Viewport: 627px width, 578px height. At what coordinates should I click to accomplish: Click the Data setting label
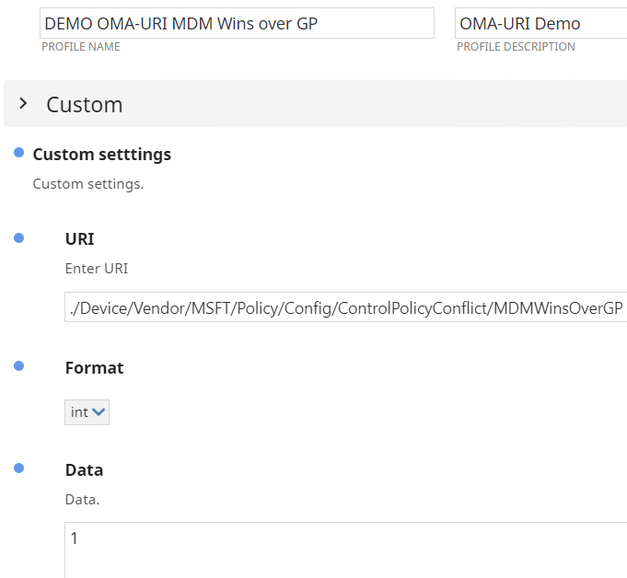click(x=84, y=470)
